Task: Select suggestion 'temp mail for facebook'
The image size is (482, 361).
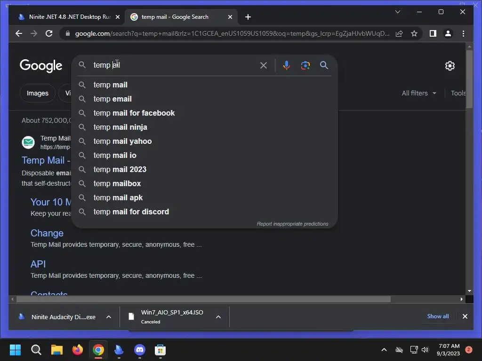Action: click(204, 113)
